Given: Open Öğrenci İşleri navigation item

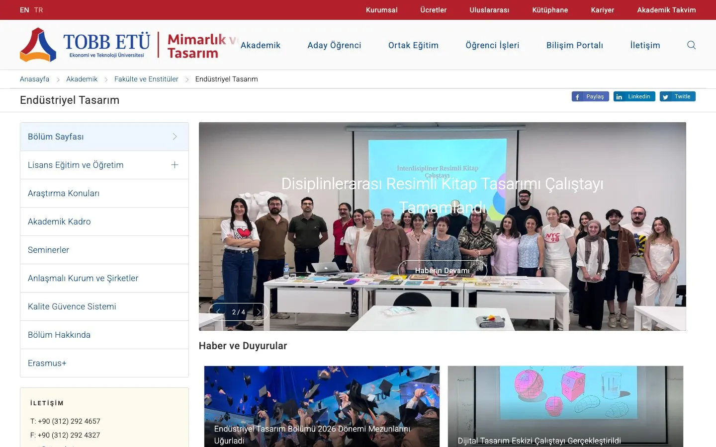Looking at the screenshot, I should (492, 45).
